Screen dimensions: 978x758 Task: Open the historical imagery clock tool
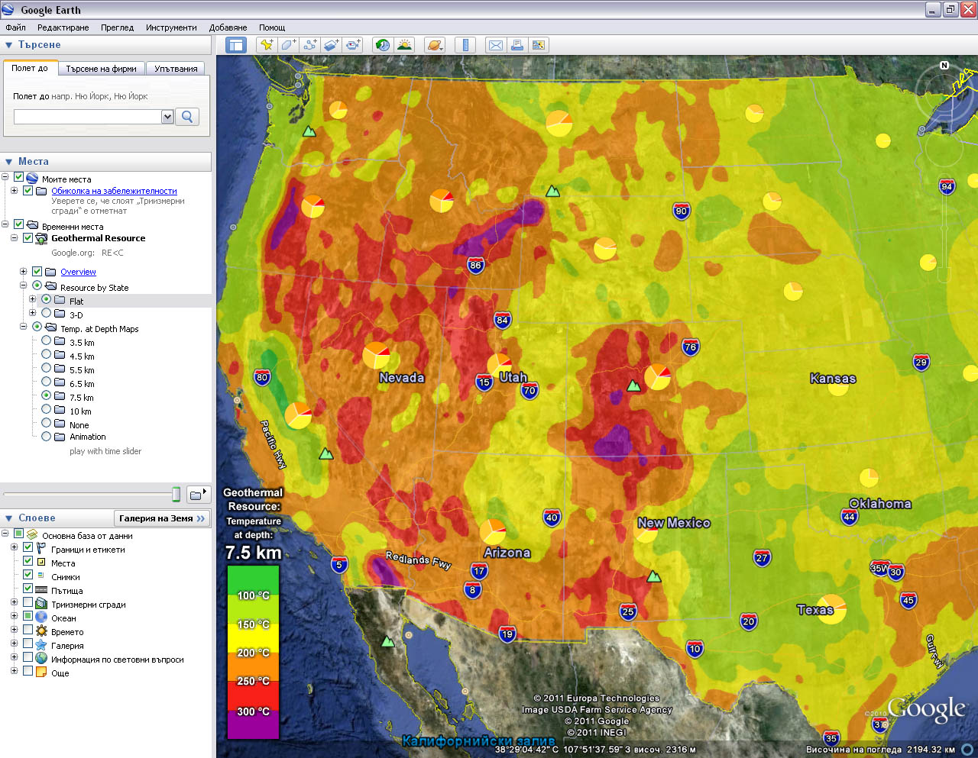(x=383, y=45)
